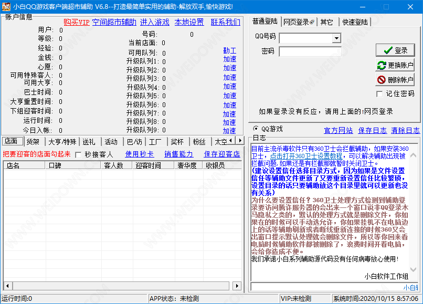
Task: Click 加速 for 升级队列3
Action: pos(230,77)
